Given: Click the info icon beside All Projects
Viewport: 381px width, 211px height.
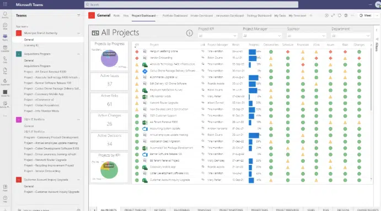Looking at the screenshot, I should 189,33.
